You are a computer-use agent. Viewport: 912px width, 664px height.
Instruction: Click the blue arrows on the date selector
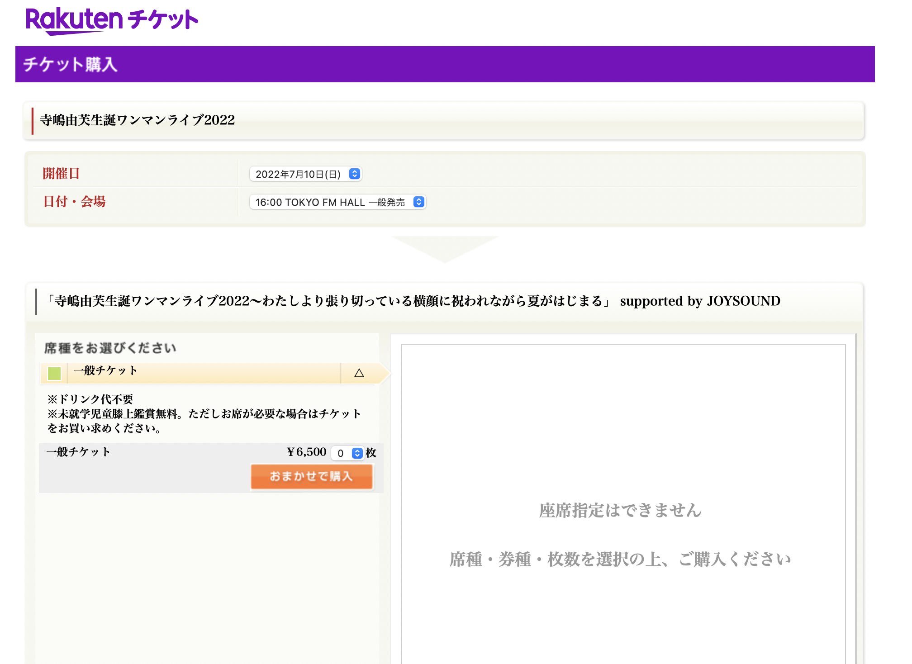tap(355, 174)
